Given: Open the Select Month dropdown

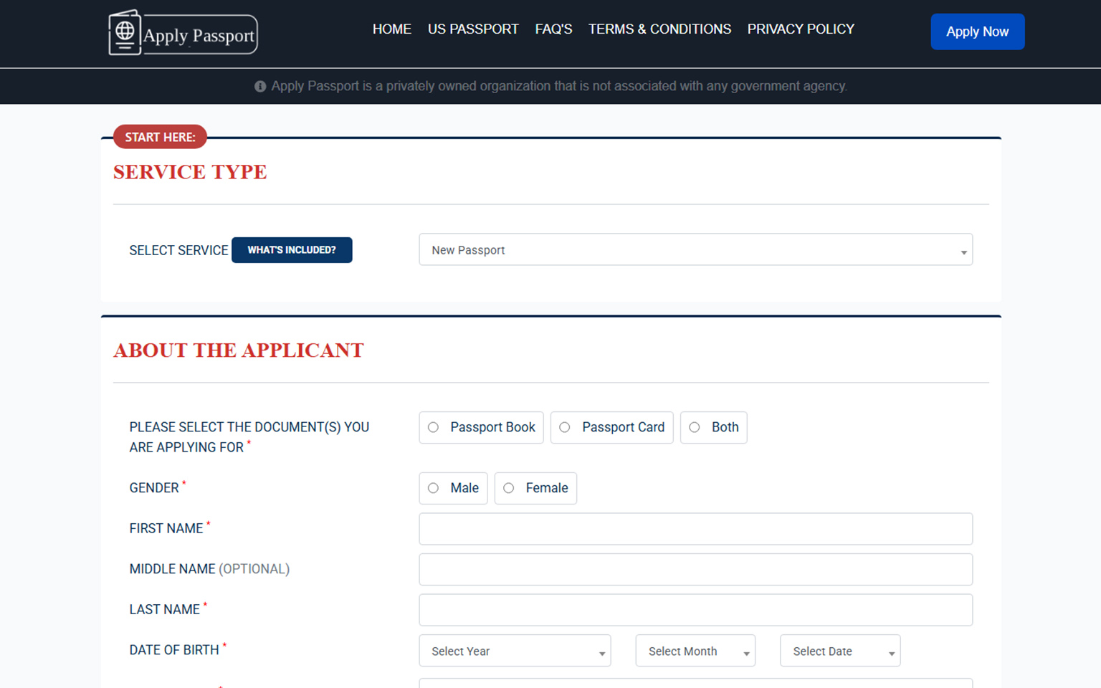Looking at the screenshot, I should (695, 651).
